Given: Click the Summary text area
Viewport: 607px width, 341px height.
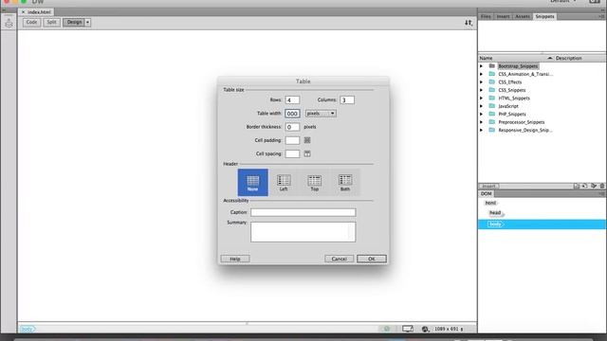Looking at the screenshot, I should [x=303, y=232].
